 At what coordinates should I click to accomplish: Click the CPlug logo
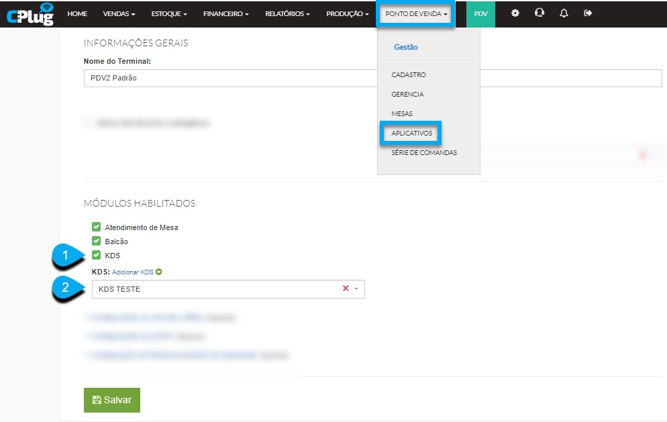pyautogui.click(x=30, y=13)
